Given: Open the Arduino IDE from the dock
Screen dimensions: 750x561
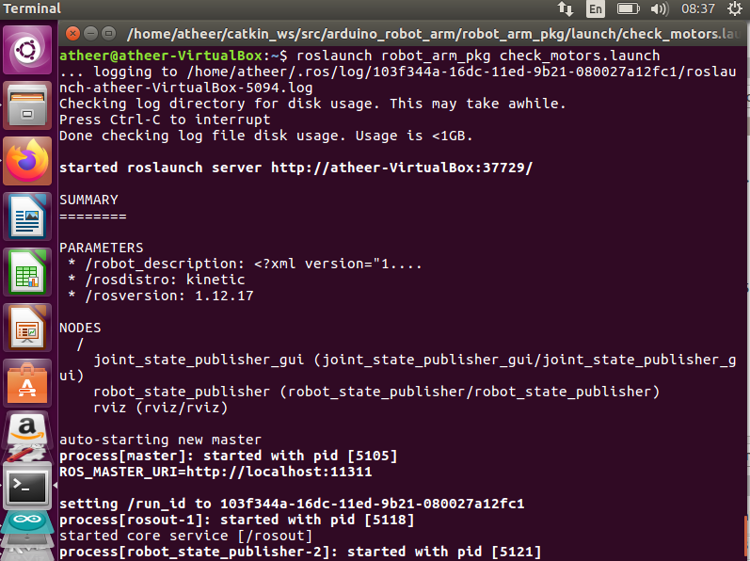Looking at the screenshot, I should (27, 521).
